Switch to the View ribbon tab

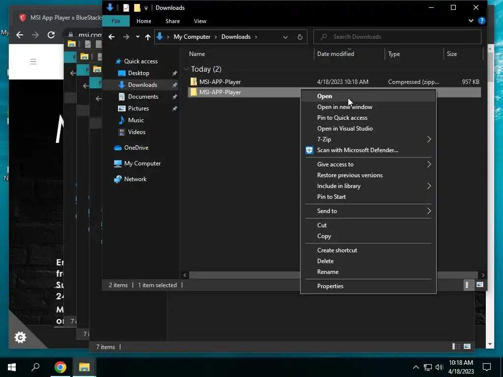point(200,21)
